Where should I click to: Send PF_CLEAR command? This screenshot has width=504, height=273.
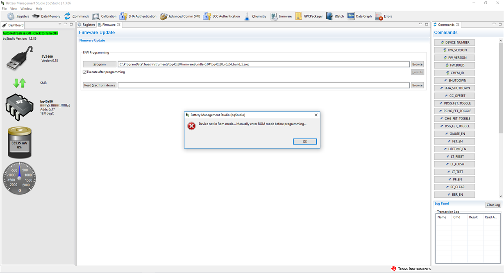454,187
